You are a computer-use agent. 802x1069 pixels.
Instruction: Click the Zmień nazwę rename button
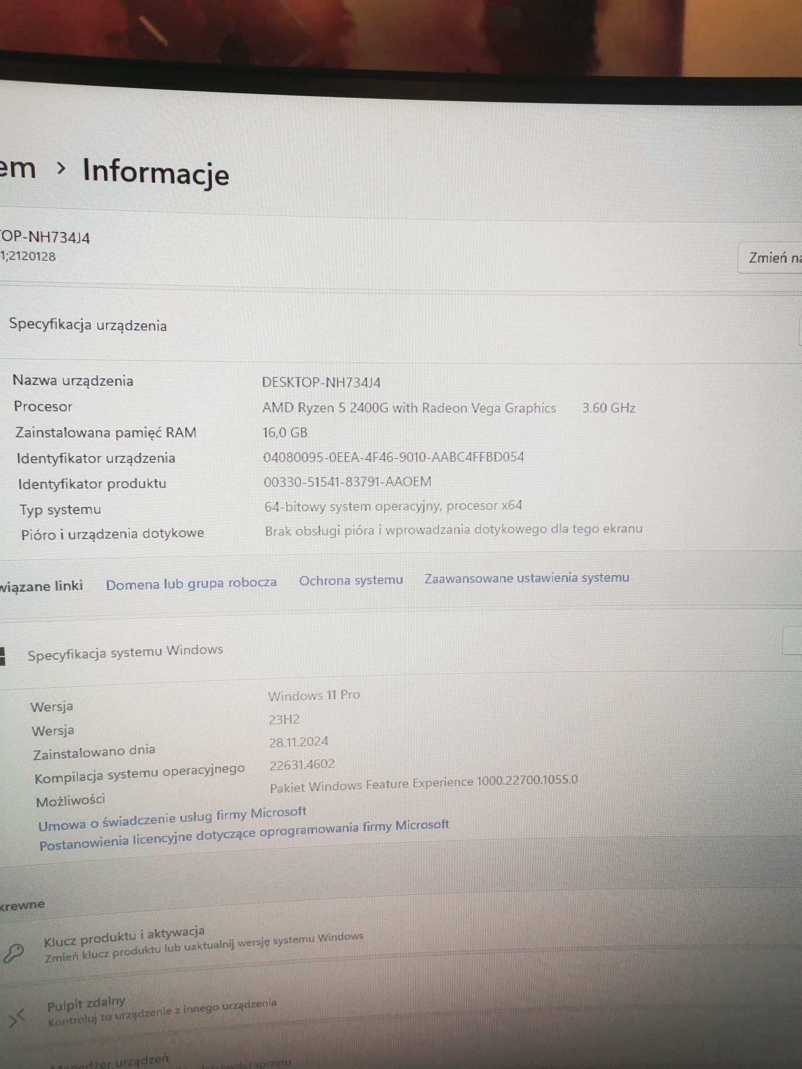tap(770, 258)
